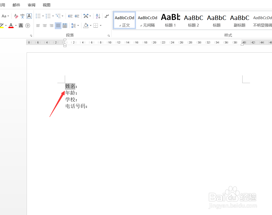This screenshot has height=215, width=272.
Task: Select the Clear All Formatting tool
Action: 16,16
